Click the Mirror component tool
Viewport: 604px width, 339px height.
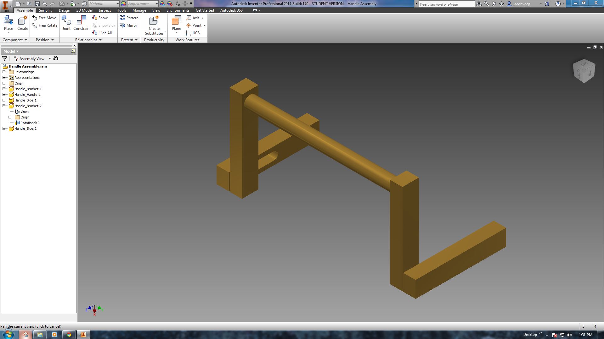[128, 25]
